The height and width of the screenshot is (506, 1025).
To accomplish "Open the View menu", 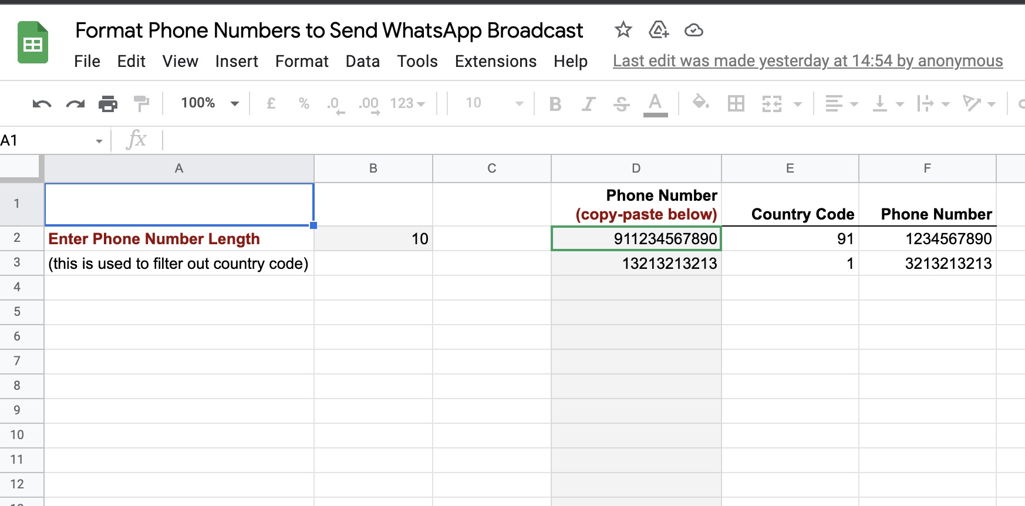I will click(180, 61).
